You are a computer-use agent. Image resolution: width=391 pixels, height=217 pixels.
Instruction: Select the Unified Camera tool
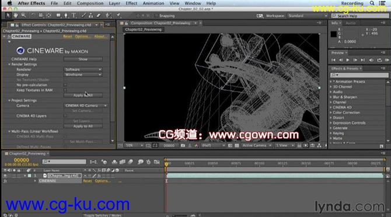(x=41, y=15)
